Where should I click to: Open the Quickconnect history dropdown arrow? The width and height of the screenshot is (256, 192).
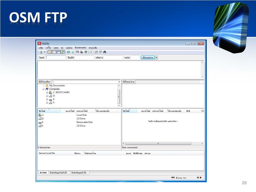(156, 57)
